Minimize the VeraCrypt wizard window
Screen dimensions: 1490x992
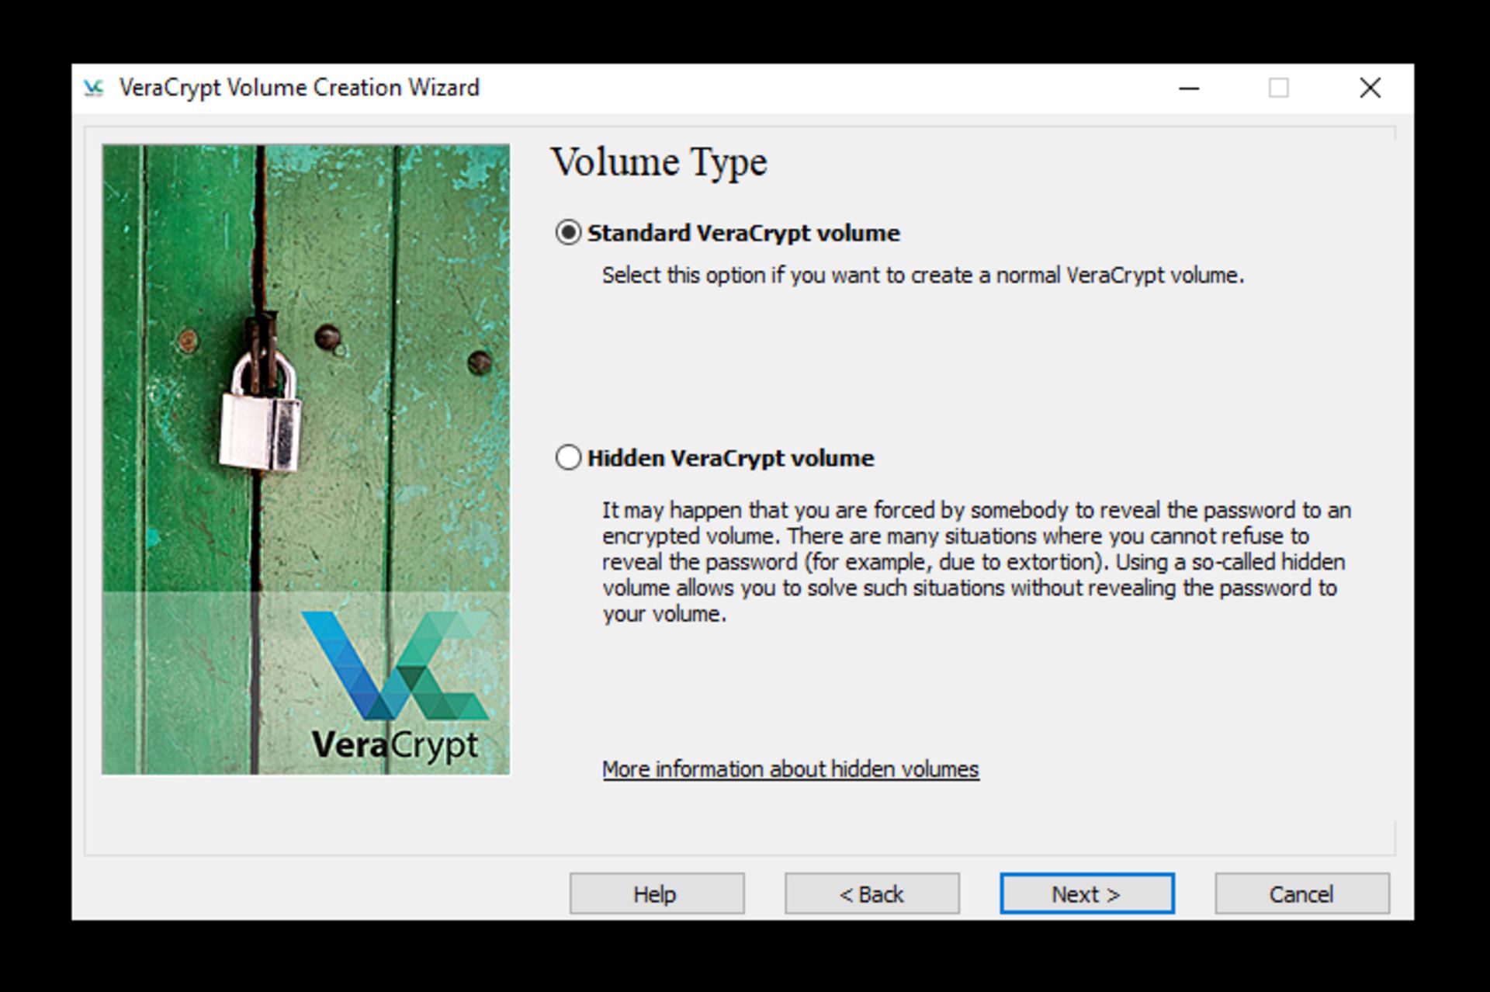click(x=1189, y=88)
